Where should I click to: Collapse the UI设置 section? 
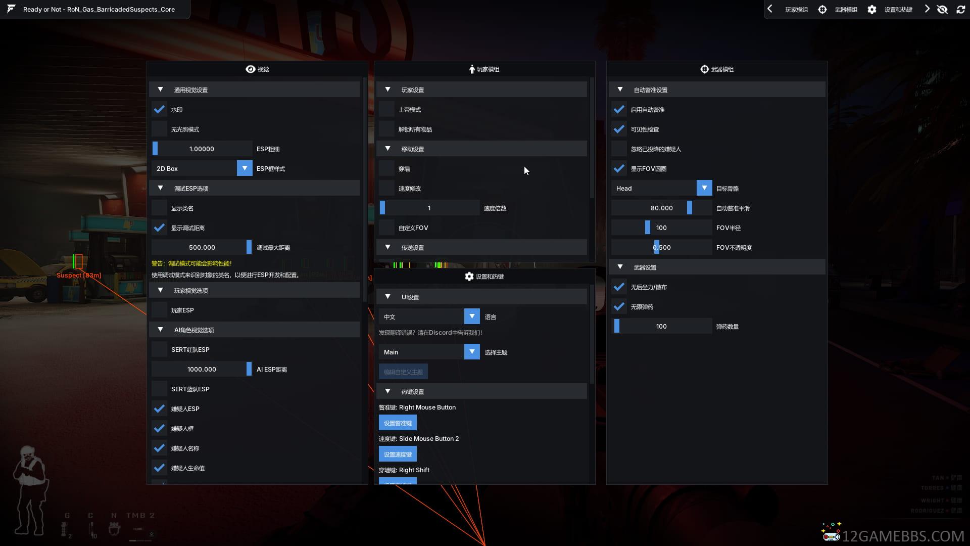click(x=481, y=297)
